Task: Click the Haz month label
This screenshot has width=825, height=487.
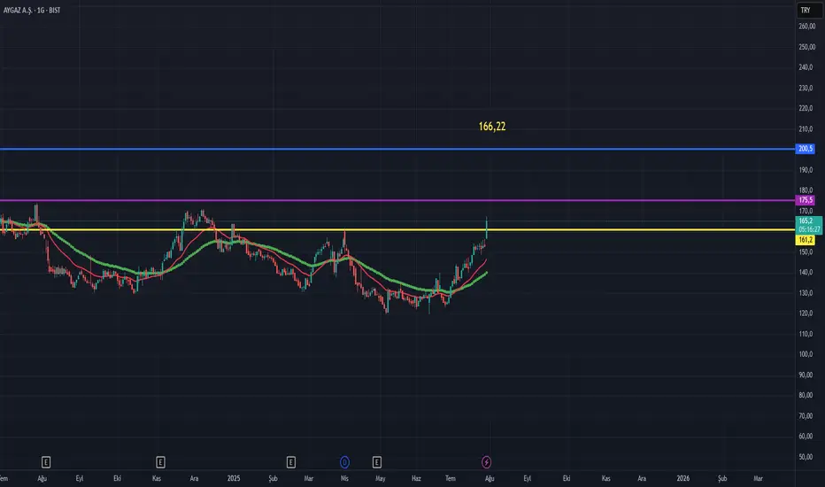Action: (x=416, y=478)
